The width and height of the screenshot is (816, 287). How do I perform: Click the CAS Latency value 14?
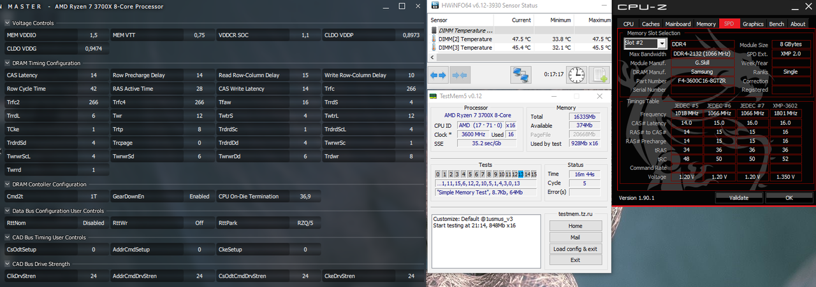(94, 75)
